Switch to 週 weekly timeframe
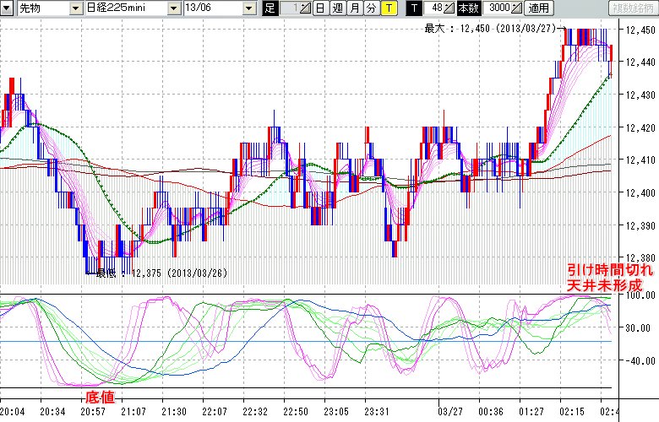 (x=337, y=8)
